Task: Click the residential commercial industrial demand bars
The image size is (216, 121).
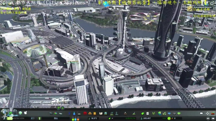Action: (76, 119)
